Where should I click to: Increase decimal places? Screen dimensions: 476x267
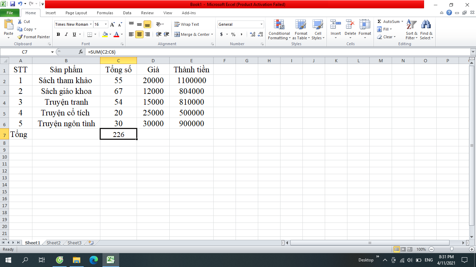(x=253, y=34)
